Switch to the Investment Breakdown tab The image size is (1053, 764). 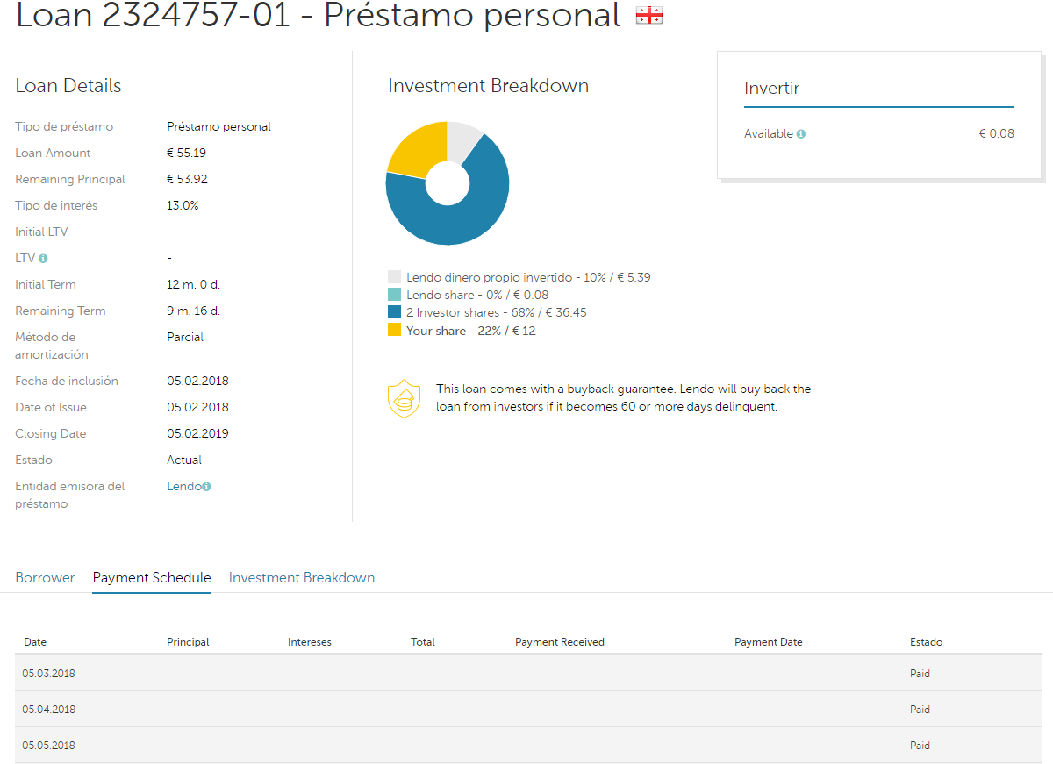[x=302, y=578]
